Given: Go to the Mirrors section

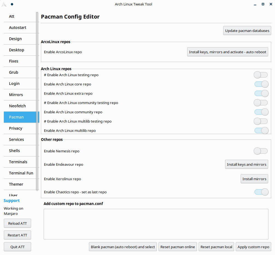Looking at the screenshot, I should pyautogui.click(x=20, y=95).
